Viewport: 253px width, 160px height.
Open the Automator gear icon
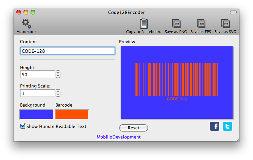(x=26, y=24)
